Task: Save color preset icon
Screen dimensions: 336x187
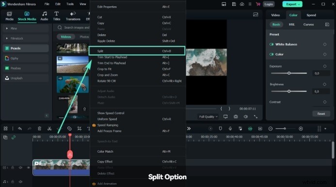Action: pos(327,24)
